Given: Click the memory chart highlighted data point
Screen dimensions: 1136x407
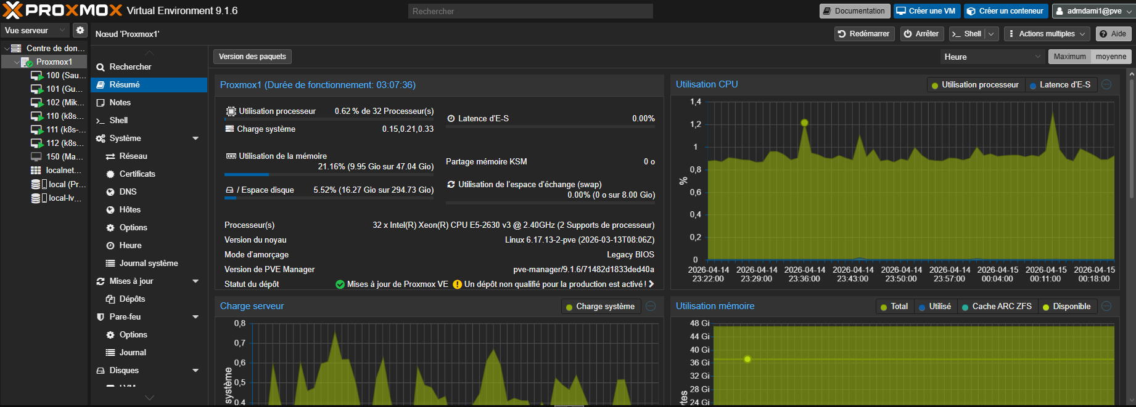Looking at the screenshot, I should click(747, 359).
